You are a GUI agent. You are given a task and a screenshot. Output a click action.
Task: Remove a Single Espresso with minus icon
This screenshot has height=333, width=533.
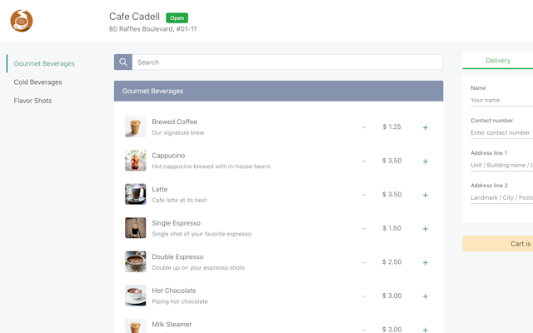[x=364, y=229]
